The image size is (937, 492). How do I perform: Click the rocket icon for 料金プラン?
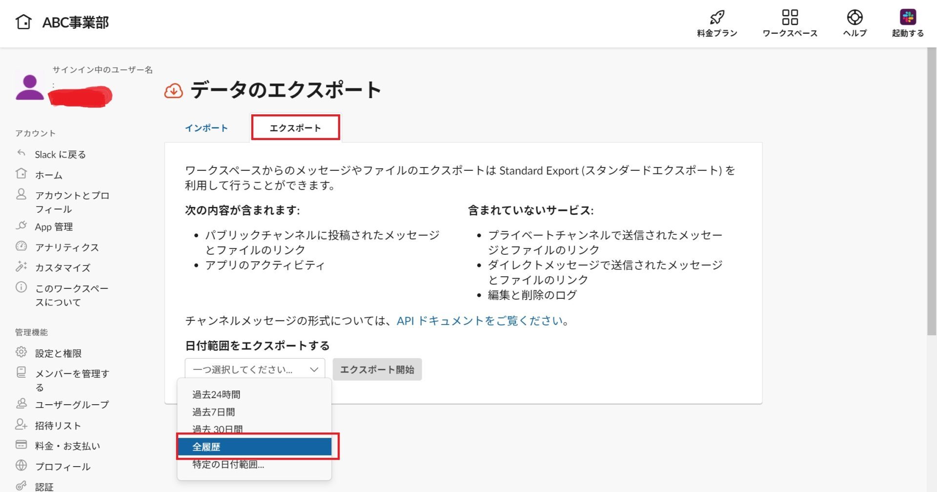tap(716, 18)
